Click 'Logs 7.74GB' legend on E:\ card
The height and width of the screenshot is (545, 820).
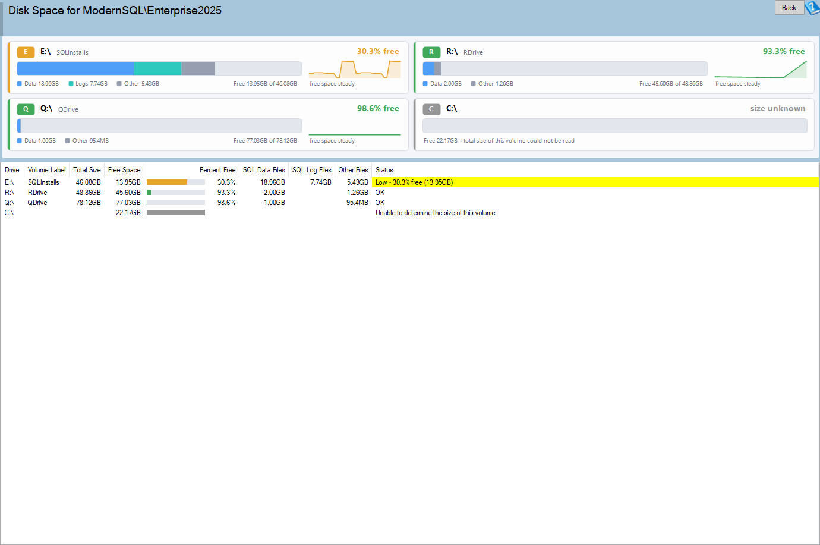tap(88, 84)
